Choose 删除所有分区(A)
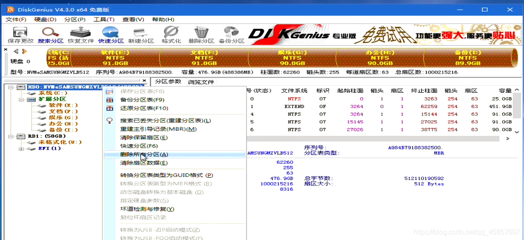Image resolution: width=524 pixels, height=240 pixels. 174,154
